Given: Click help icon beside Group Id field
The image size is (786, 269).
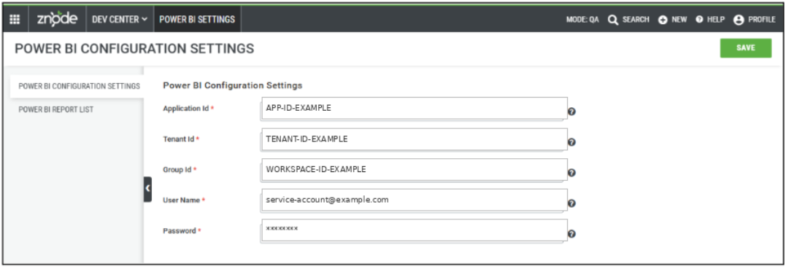Looking at the screenshot, I should [x=571, y=173].
